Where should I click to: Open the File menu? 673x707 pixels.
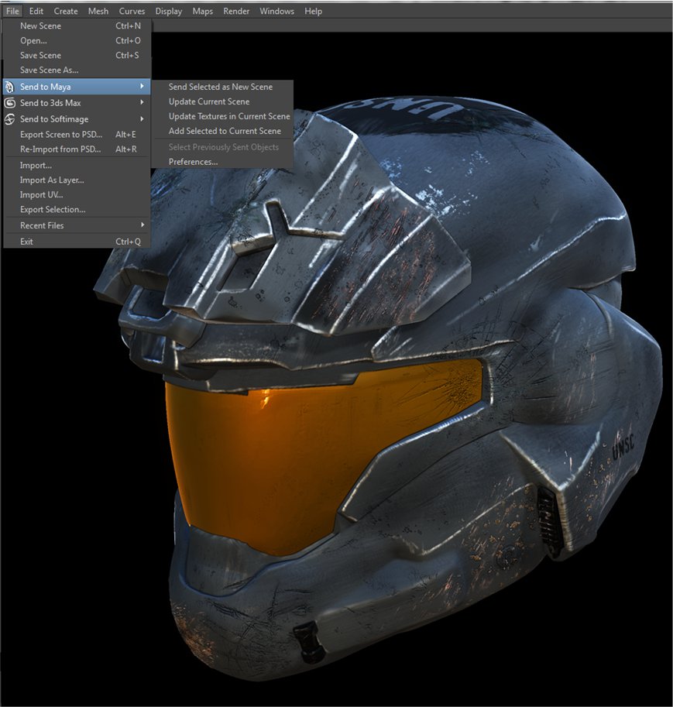coord(12,12)
